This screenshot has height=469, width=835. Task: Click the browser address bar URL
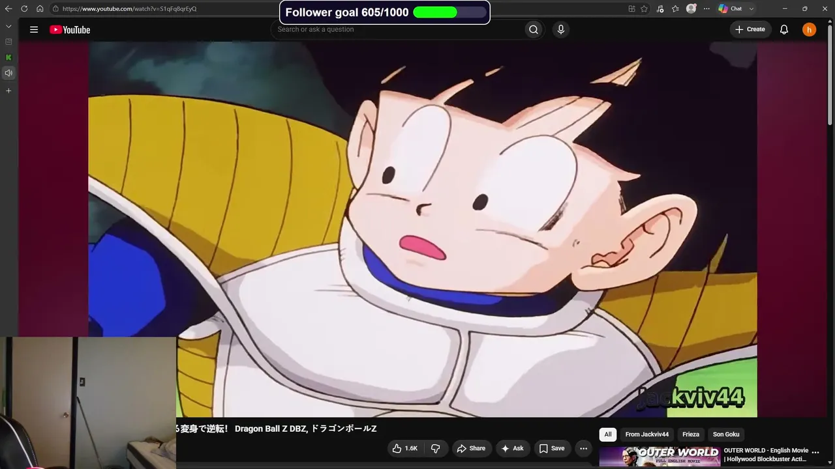129,8
